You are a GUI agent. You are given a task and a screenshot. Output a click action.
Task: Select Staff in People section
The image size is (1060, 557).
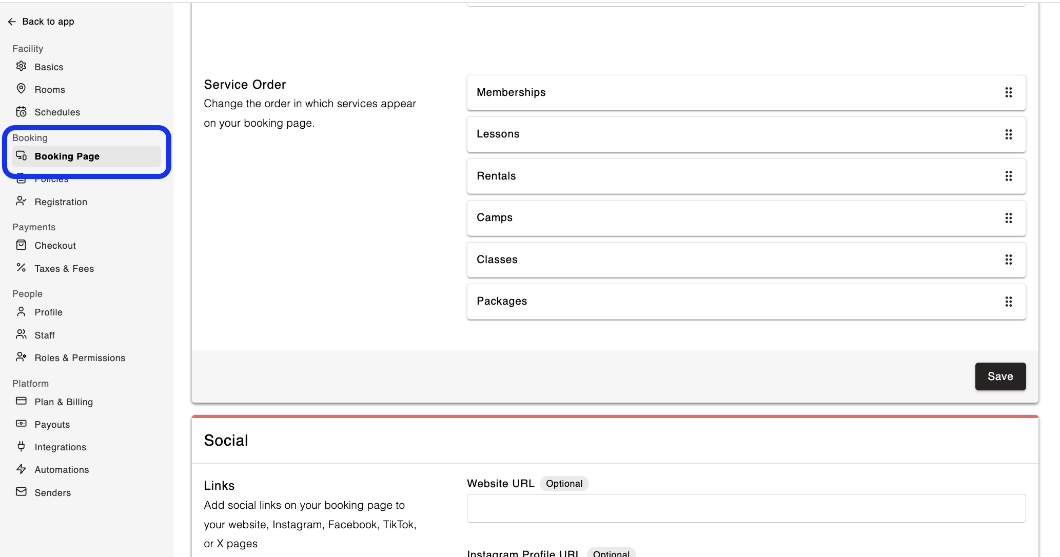click(45, 335)
